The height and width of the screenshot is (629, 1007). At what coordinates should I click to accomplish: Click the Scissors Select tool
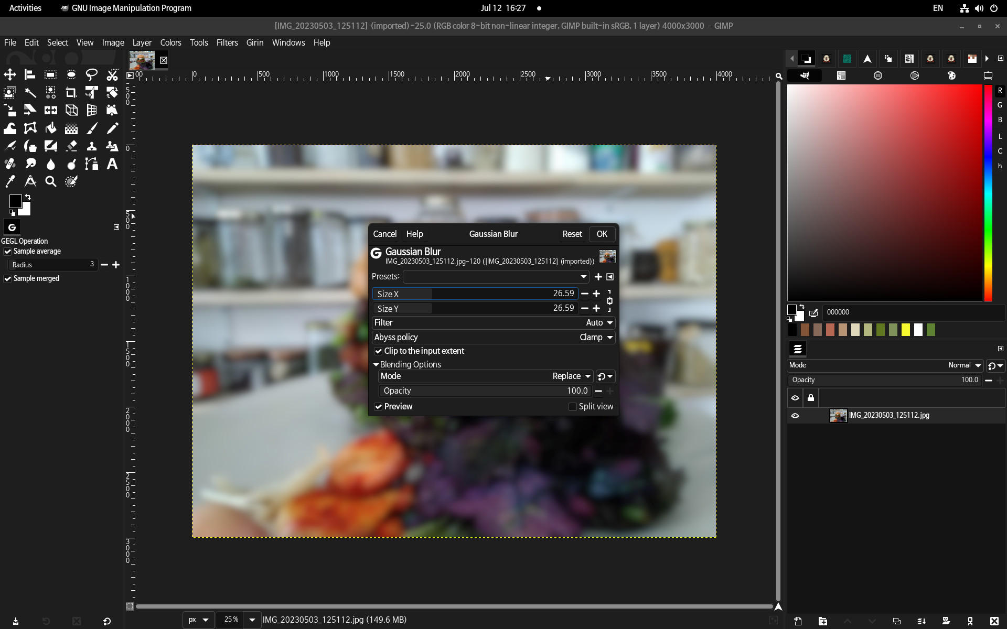[112, 74]
